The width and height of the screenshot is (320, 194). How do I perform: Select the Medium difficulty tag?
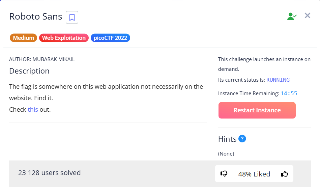click(x=24, y=38)
